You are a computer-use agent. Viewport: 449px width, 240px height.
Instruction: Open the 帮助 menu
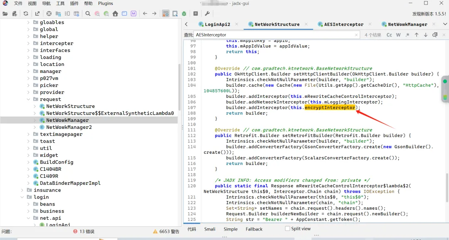click(x=88, y=3)
